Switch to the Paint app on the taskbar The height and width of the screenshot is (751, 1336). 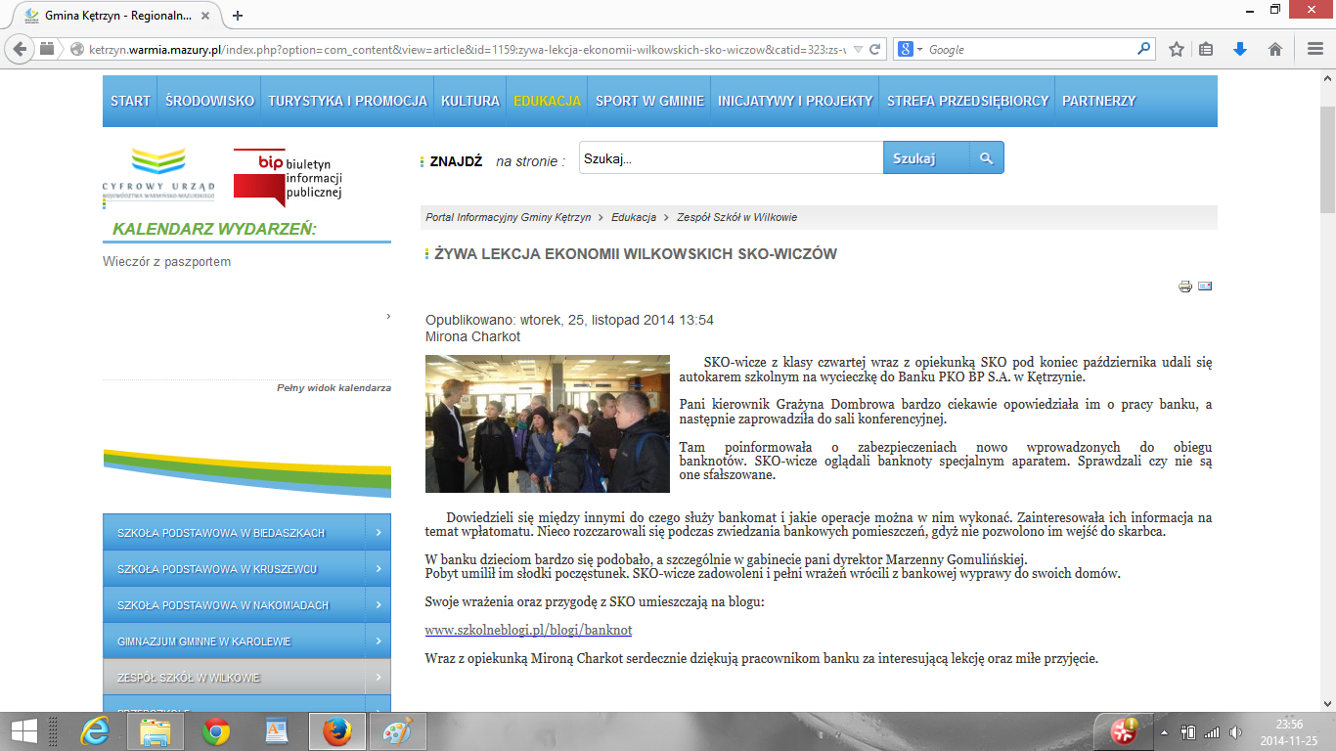[x=397, y=731]
